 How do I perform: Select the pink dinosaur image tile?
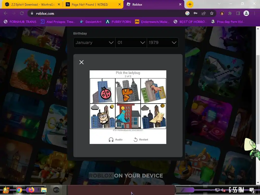[x=153, y=91]
